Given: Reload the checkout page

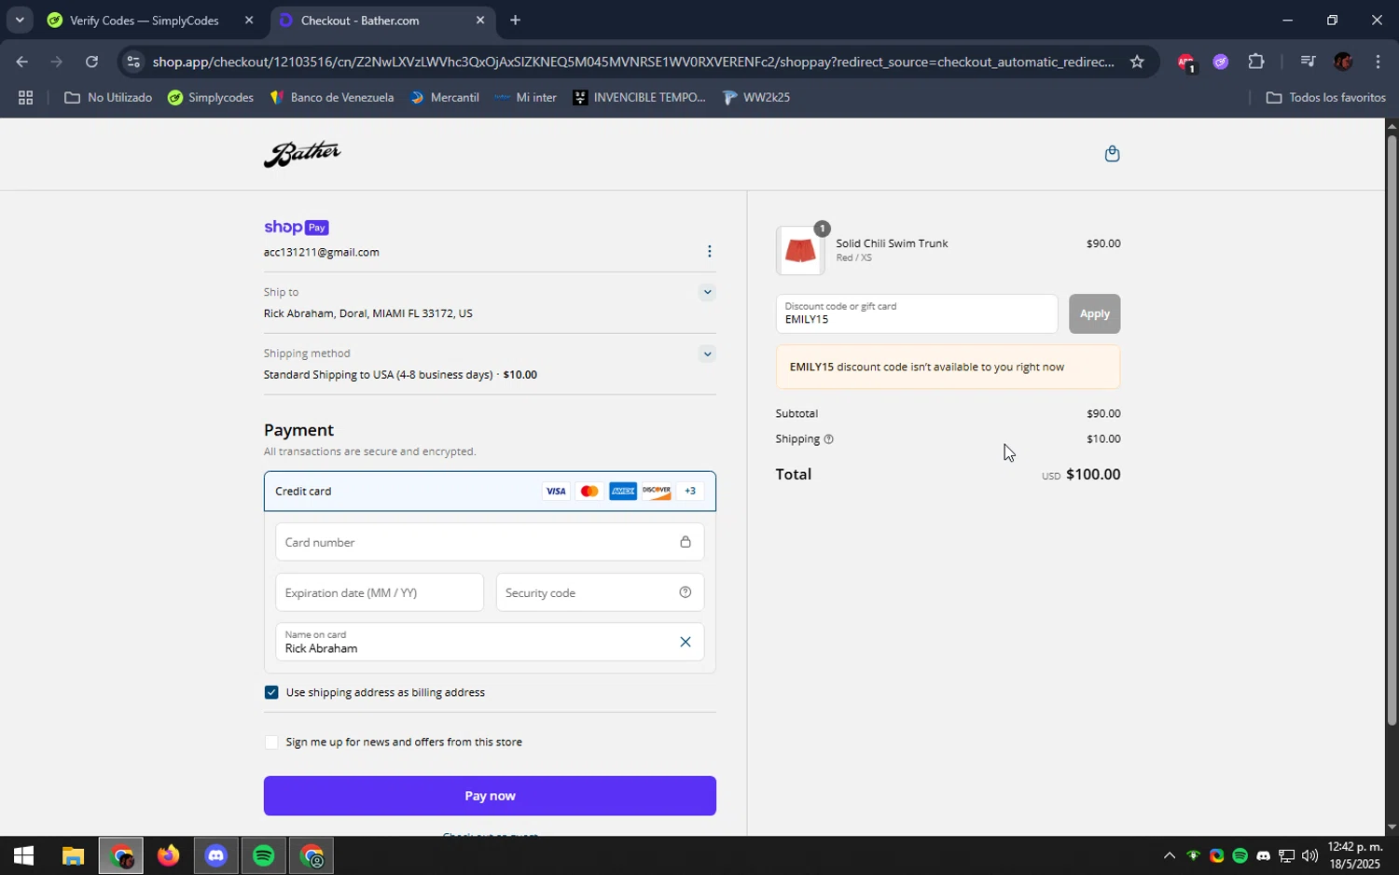Looking at the screenshot, I should [x=91, y=62].
